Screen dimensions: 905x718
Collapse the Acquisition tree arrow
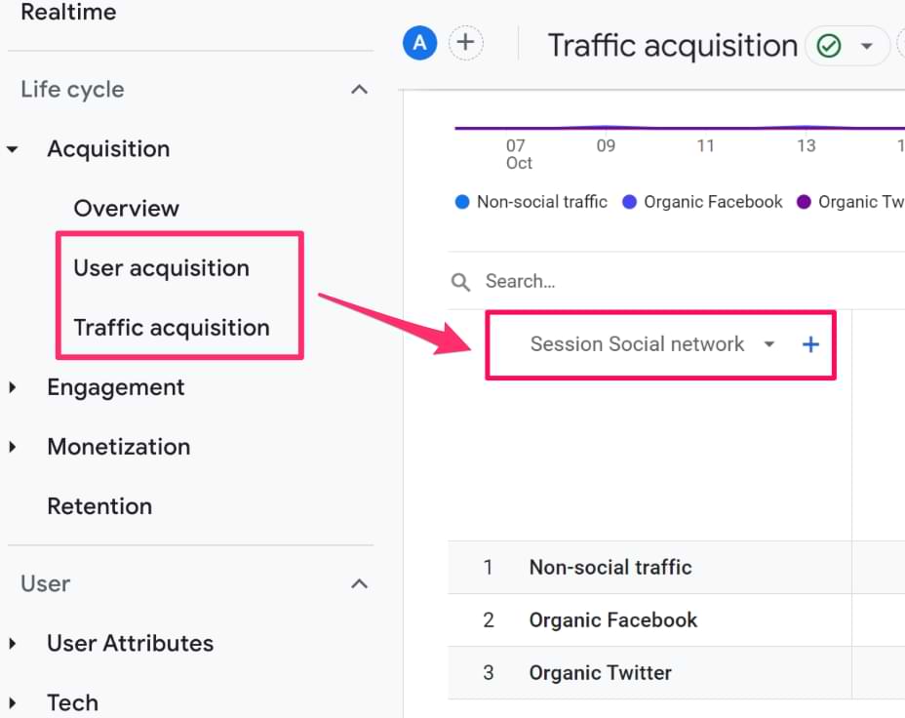click(x=13, y=149)
